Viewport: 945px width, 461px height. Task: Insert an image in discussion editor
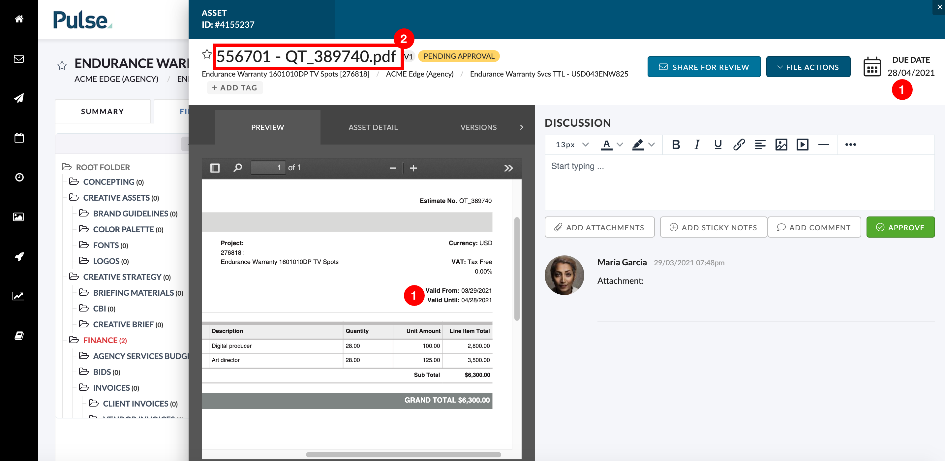click(781, 145)
